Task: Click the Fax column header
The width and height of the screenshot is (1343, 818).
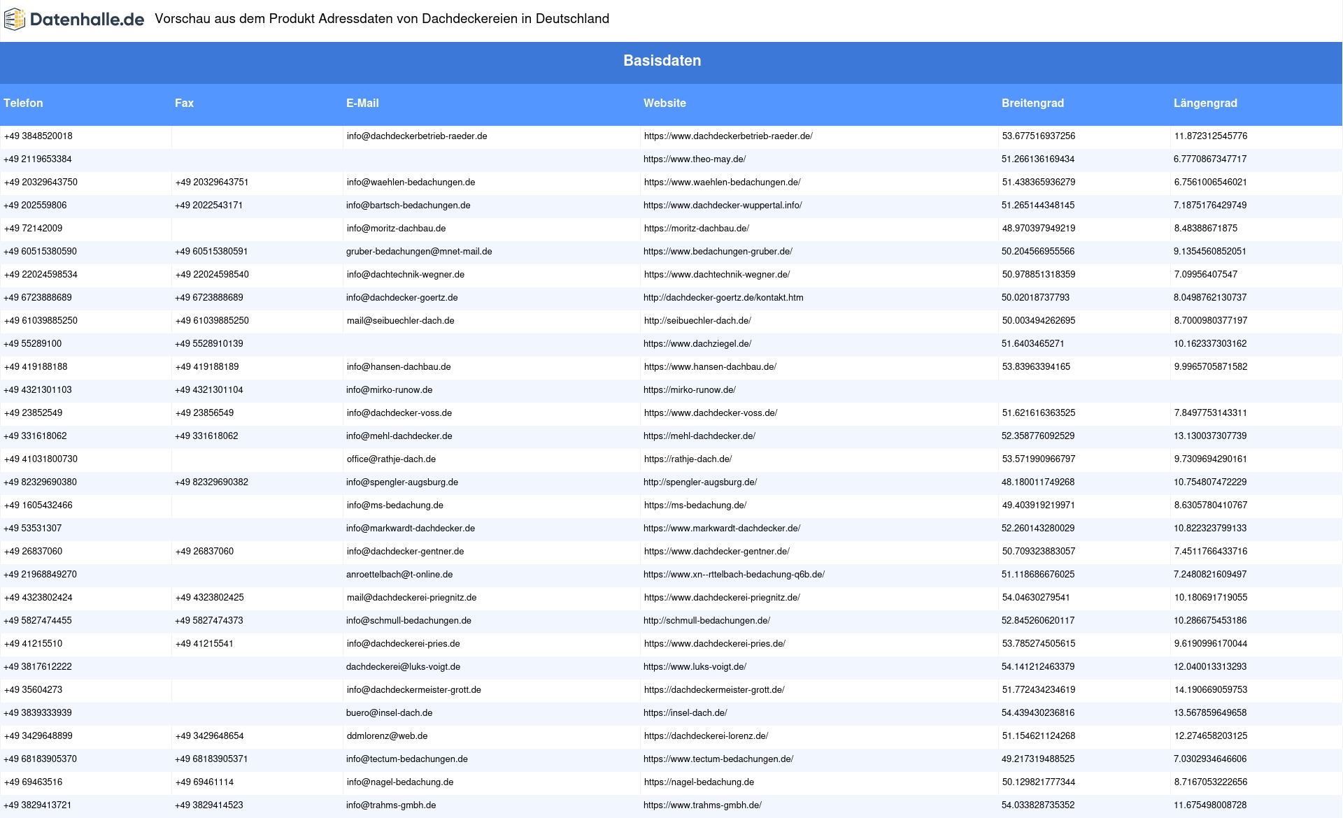Action: pyautogui.click(x=184, y=103)
